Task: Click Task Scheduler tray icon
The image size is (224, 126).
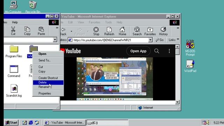Action: coord(204,122)
